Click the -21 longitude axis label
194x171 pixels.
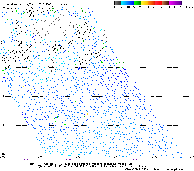click(x=116, y=157)
